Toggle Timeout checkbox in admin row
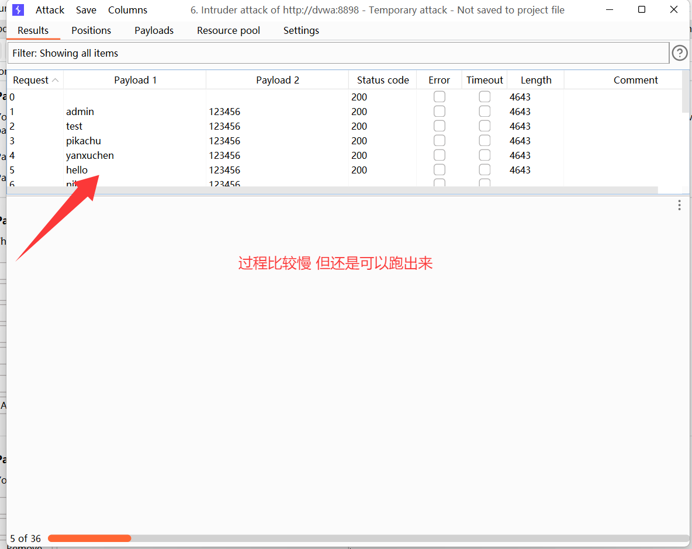 [x=485, y=111]
